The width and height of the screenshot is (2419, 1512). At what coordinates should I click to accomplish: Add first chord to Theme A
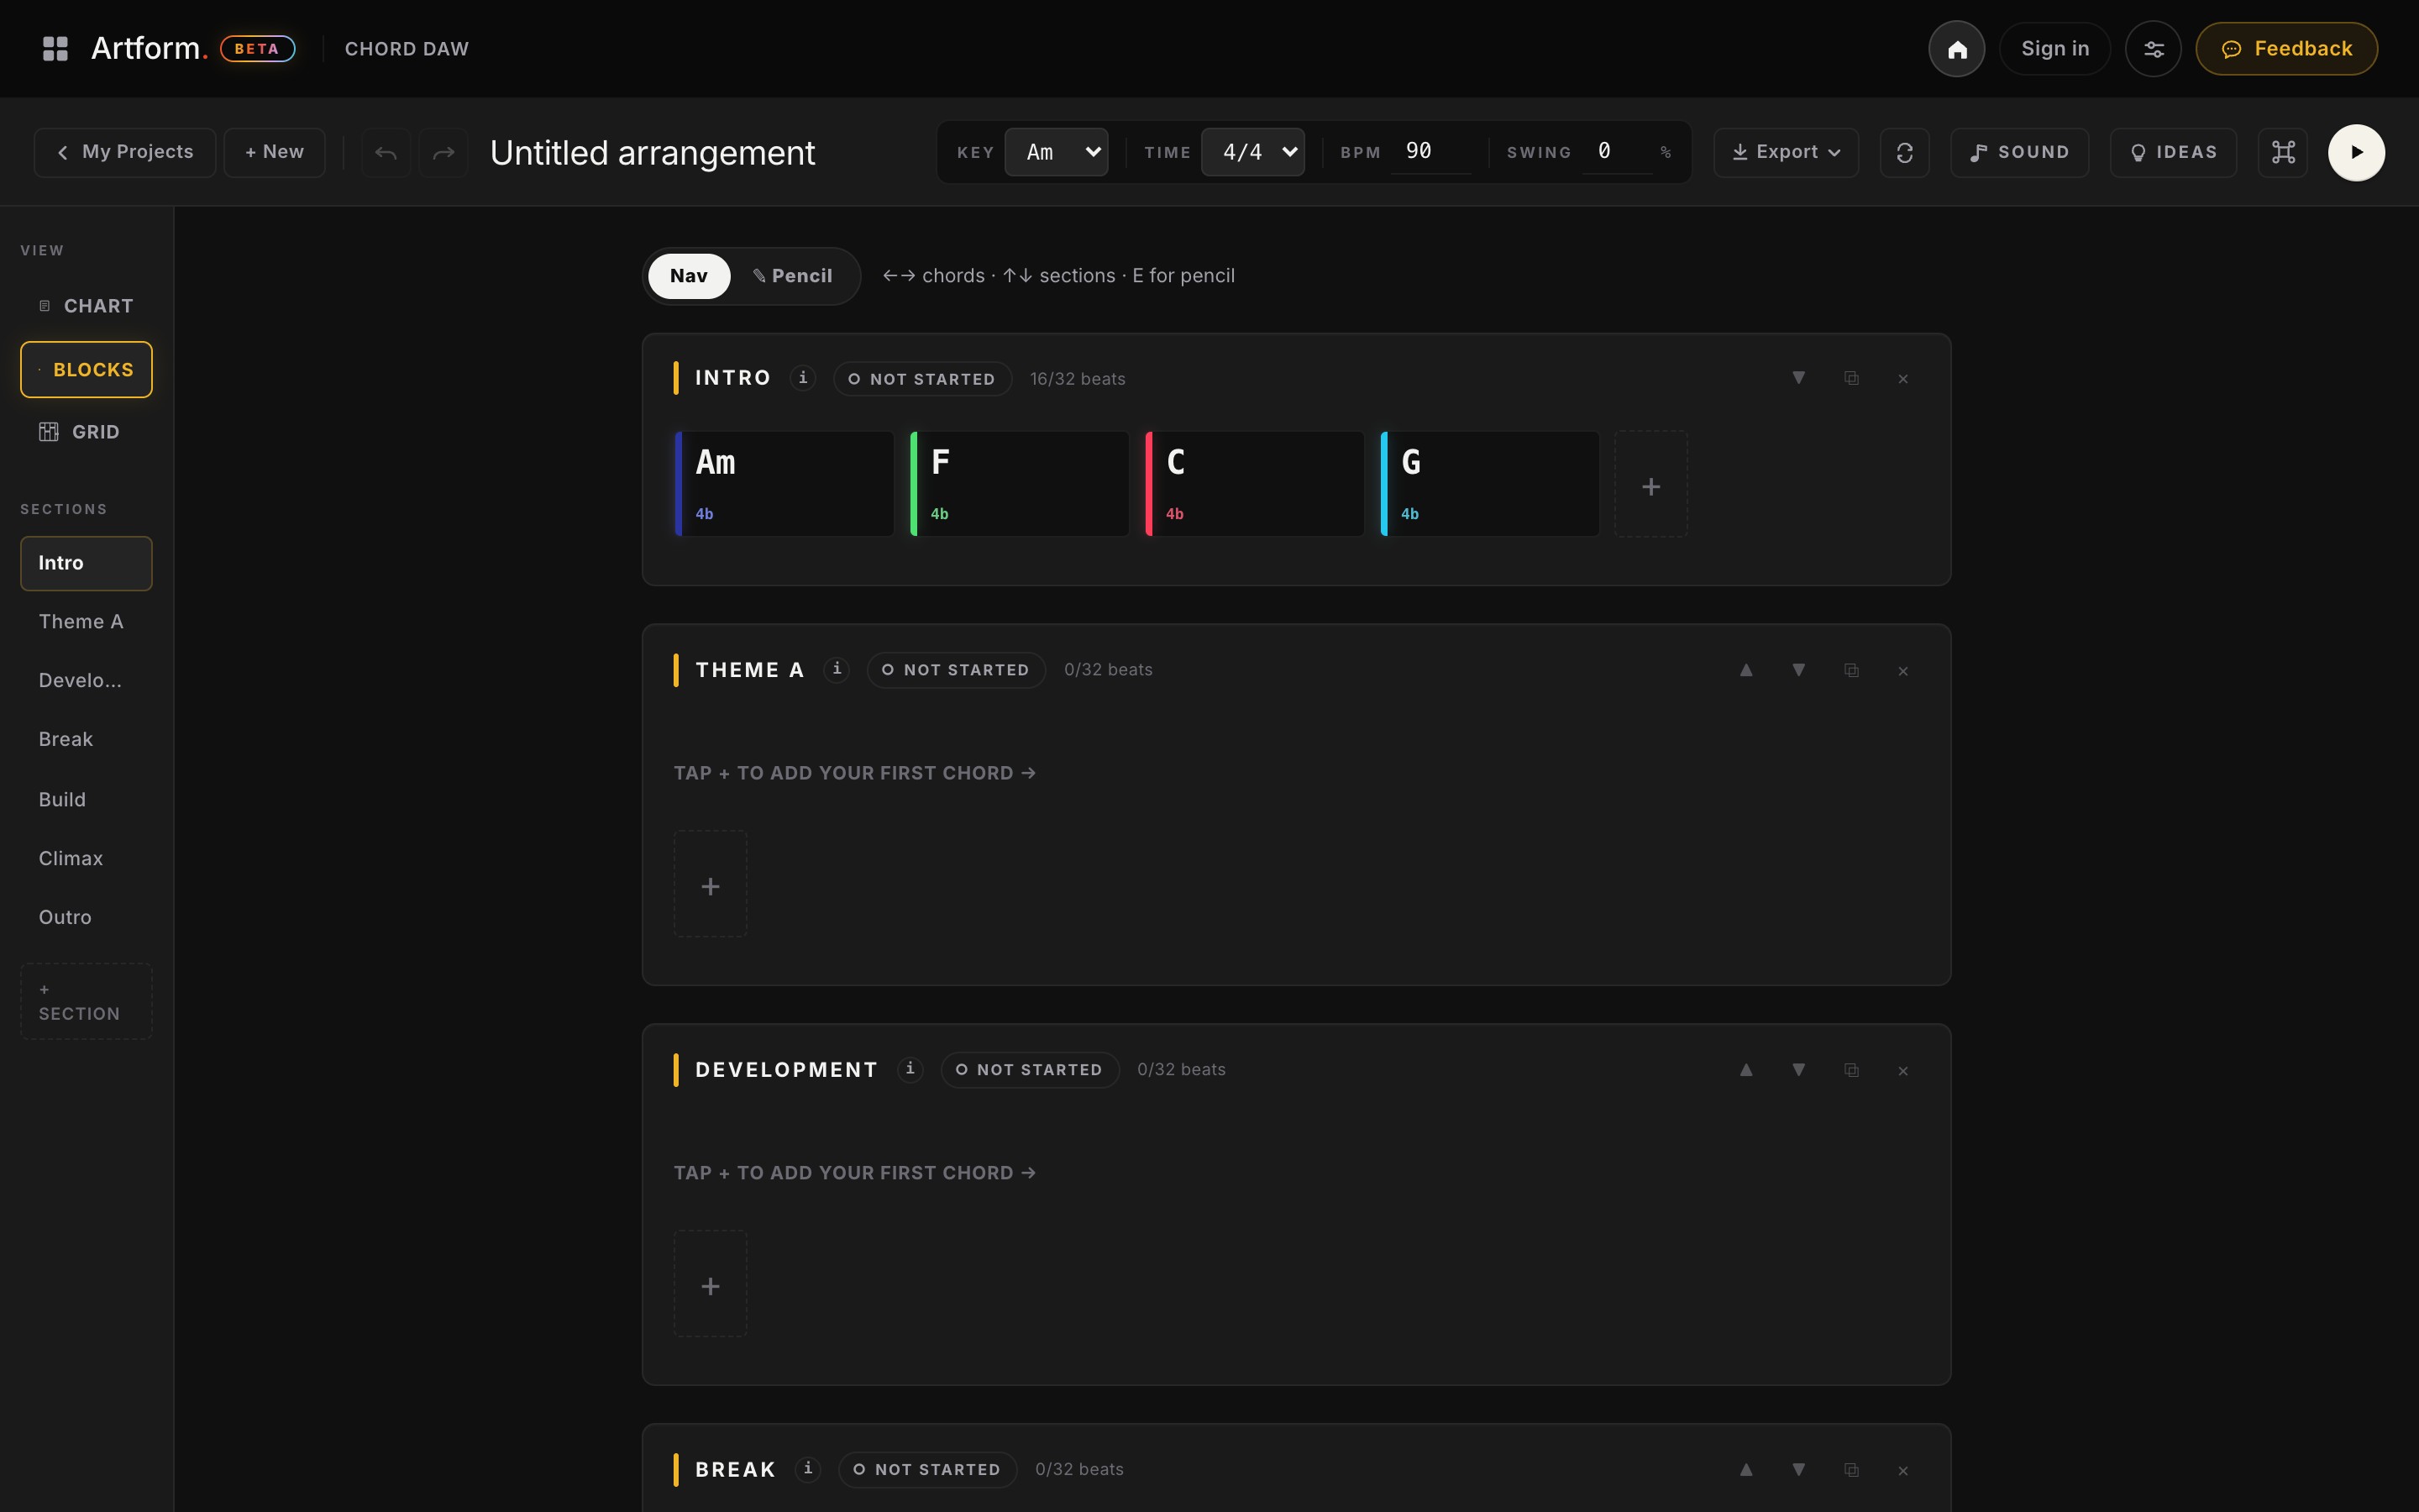pyautogui.click(x=711, y=884)
